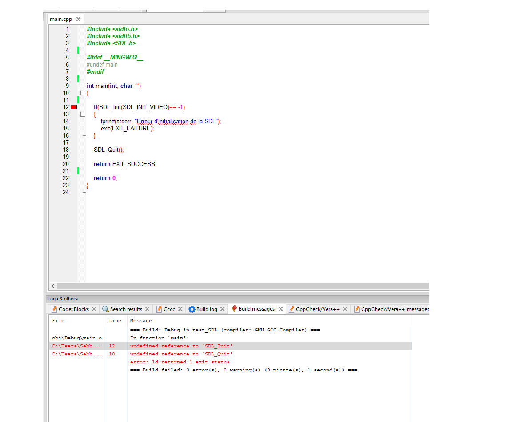Click the File column header in build messages
The image size is (512, 422).
pyautogui.click(x=58, y=320)
